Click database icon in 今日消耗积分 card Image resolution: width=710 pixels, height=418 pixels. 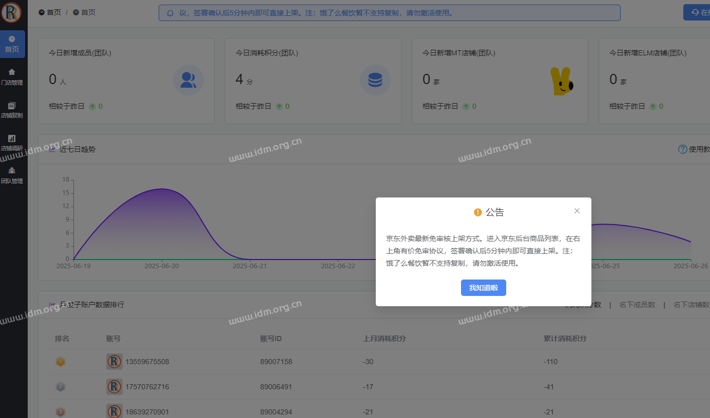click(x=375, y=80)
